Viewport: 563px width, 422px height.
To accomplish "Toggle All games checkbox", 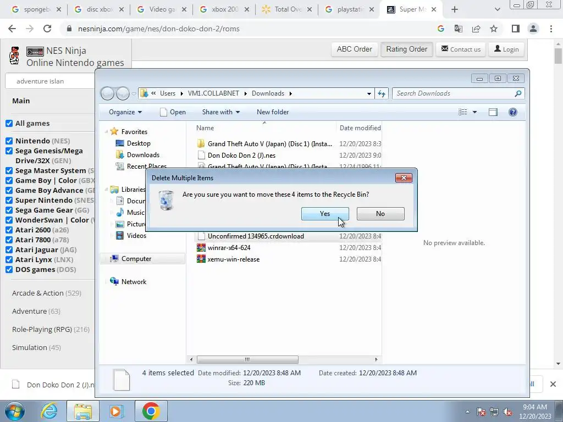I will [x=9, y=124].
